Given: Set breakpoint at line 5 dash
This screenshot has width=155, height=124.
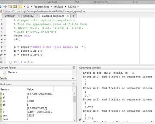Looking at the screenshot, I should point(5,36).
